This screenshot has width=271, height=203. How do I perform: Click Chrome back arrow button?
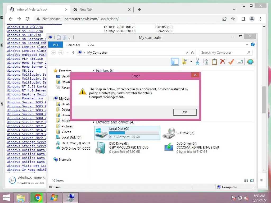(x=11, y=19)
